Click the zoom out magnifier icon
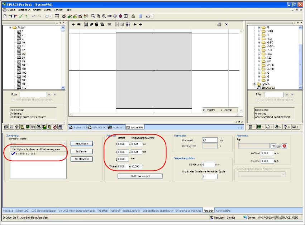 click(104, 16)
